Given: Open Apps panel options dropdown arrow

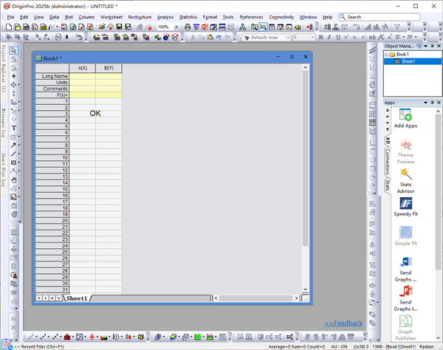Looking at the screenshot, I should click(425, 103).
